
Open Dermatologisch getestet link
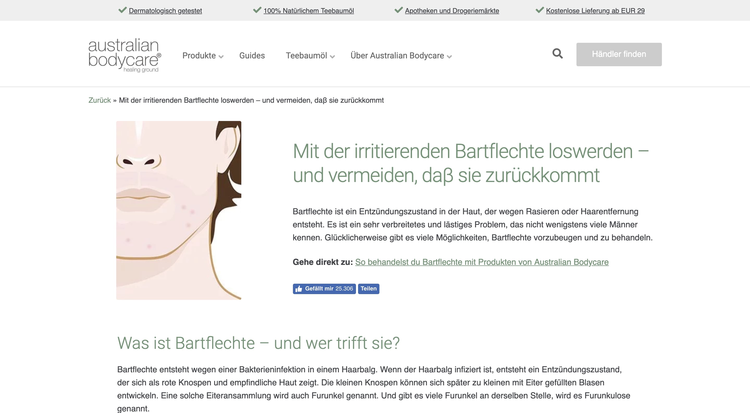165,11
